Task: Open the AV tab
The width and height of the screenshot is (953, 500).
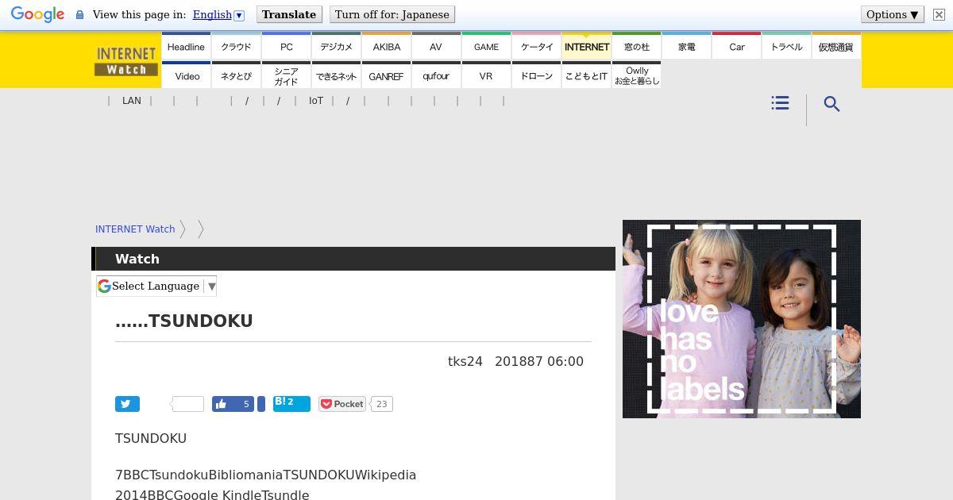Action: tap(436, 46)
